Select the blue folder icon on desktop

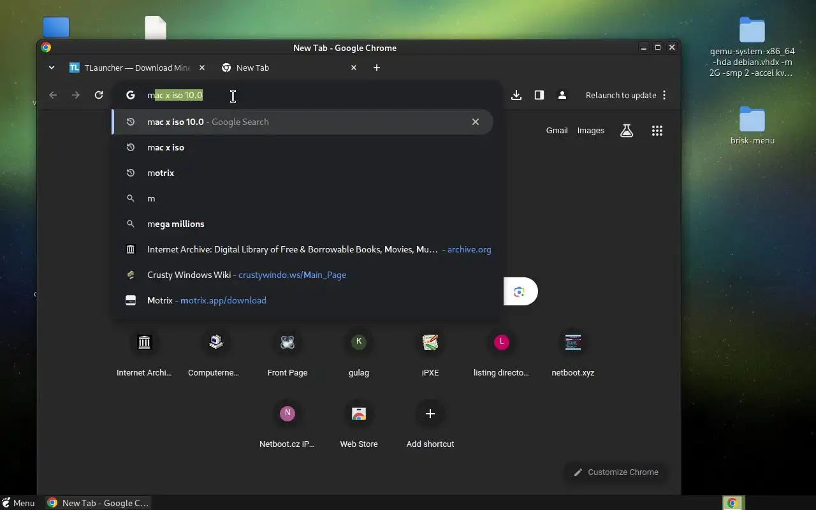(56, 27)
